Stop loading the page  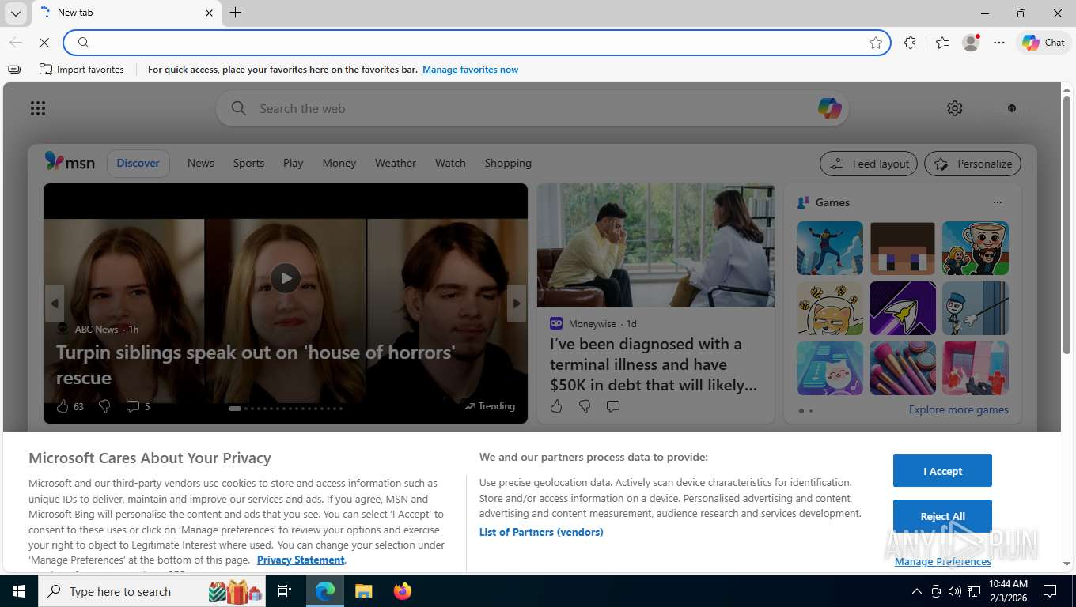(x=44, y=43)
